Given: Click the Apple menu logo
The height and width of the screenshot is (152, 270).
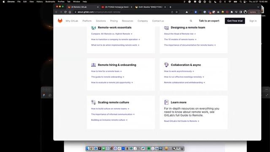Looking at the screenshot, I should tap(4, 2).
